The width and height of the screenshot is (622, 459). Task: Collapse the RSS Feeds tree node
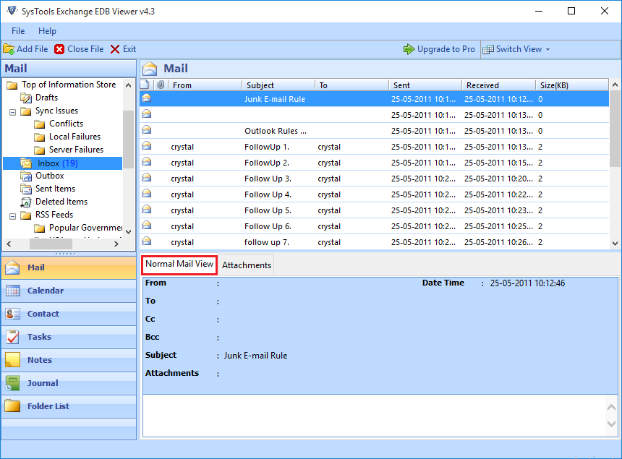click(13, 216)
